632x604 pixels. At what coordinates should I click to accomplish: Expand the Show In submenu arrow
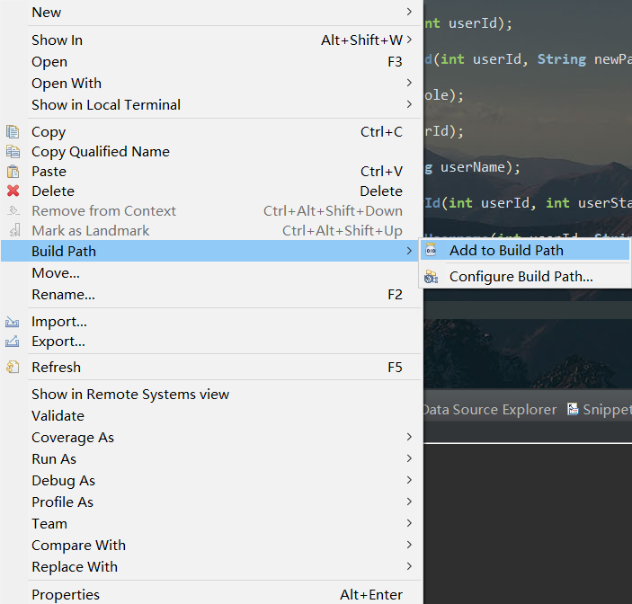(409, 40)
